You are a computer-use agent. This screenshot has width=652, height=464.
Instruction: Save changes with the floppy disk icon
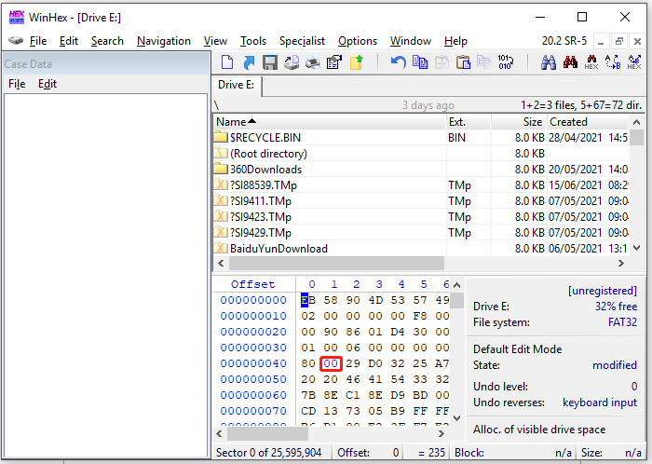270,63
